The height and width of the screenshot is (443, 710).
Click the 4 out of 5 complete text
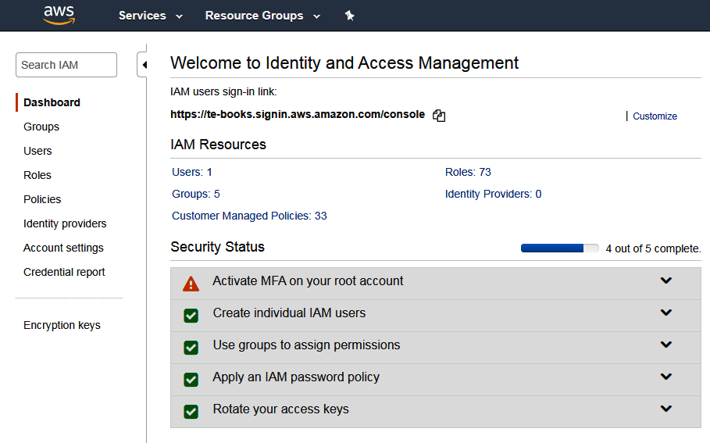[653, 248]
